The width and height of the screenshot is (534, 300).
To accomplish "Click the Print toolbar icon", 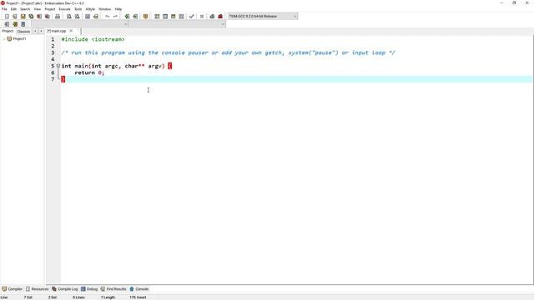I will pos(58,17).
